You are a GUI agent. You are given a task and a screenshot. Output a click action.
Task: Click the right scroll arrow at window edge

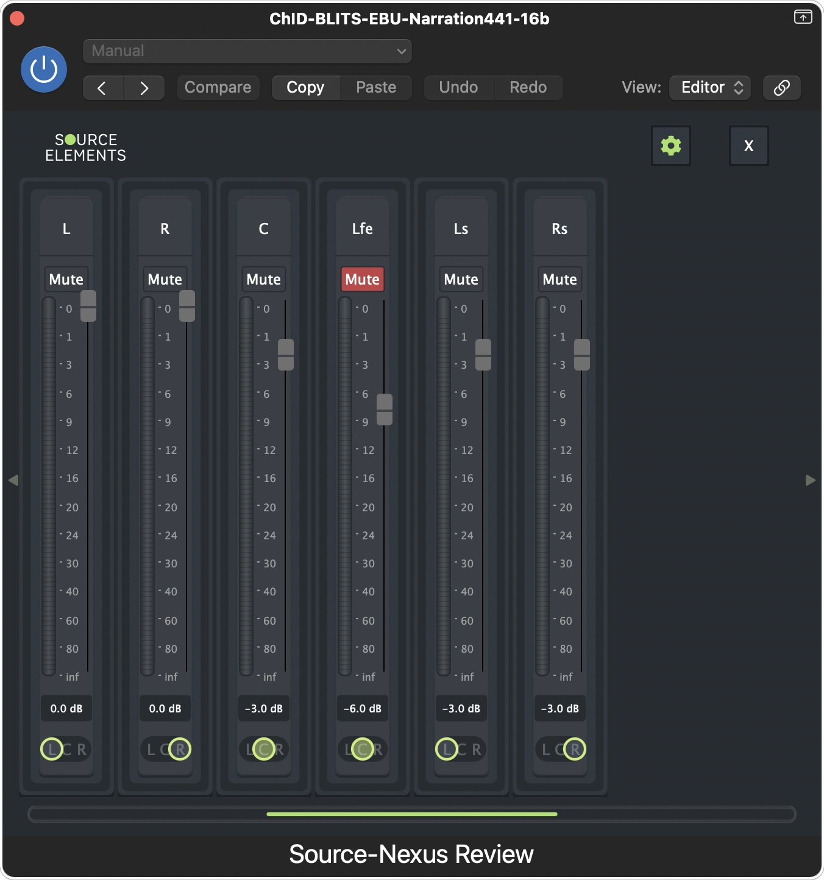point(811,480)
